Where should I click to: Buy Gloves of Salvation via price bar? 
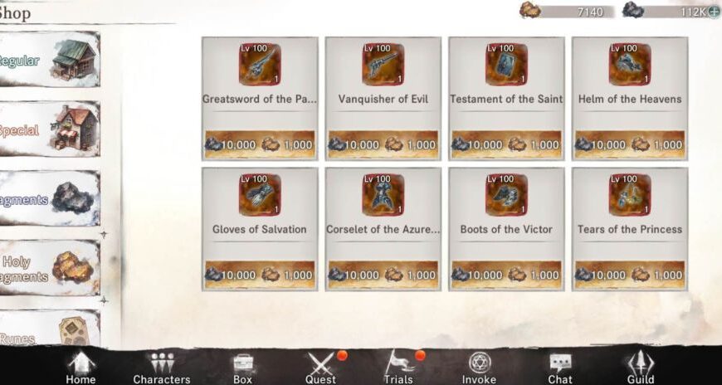tap(260, 275)
